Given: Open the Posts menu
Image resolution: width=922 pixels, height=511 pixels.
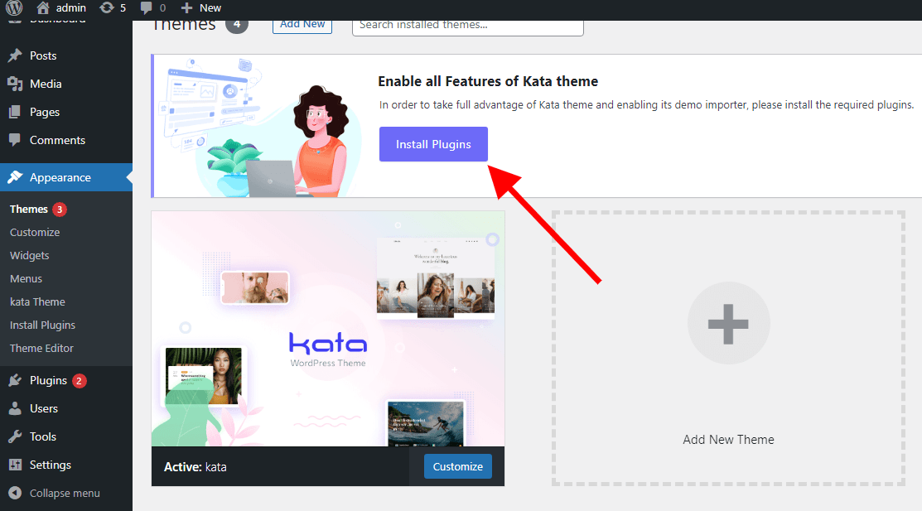Looking at the screenshot, I should point(66,55).
